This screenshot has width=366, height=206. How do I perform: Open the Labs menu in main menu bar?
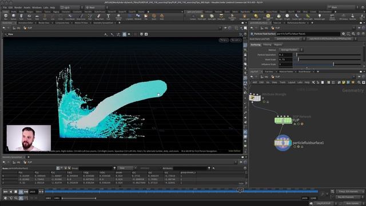coord(46,7)
